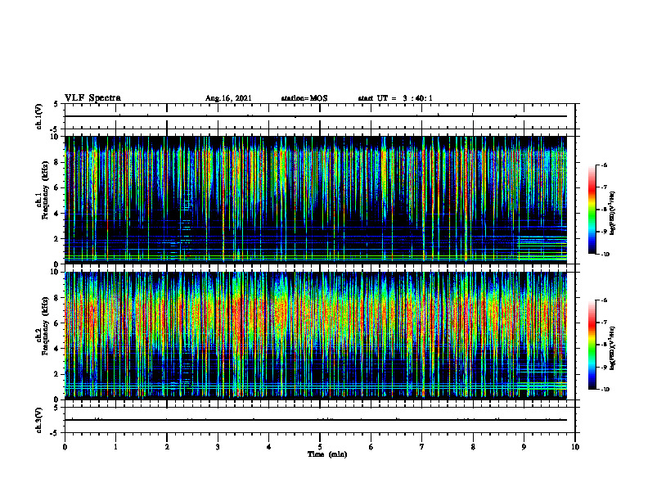Image resolution: width=648 pixels, height=501 pixels.
Task: Click time axis tick label "5"
Action: pos(320,447)
